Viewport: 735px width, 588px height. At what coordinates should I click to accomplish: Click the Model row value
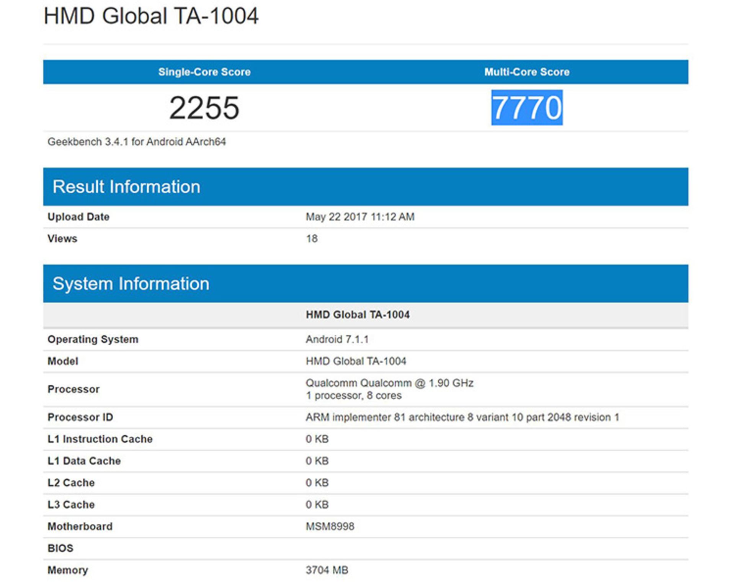click(x=356, y=361)
